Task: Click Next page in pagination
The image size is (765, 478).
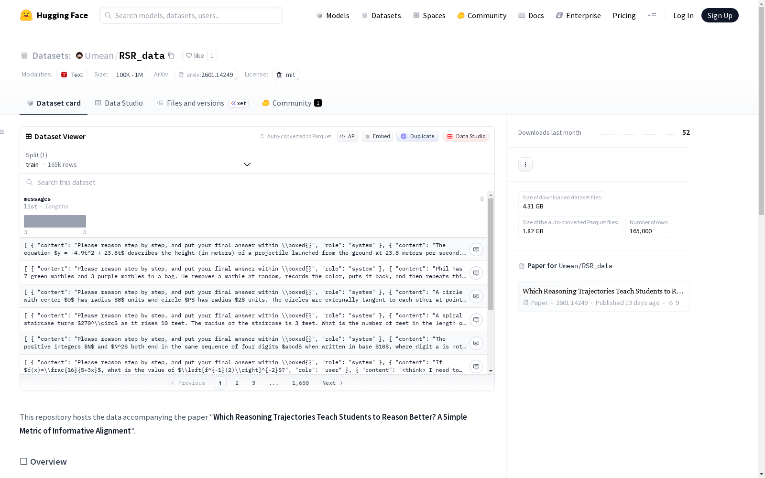Action: tap(333, 383)
